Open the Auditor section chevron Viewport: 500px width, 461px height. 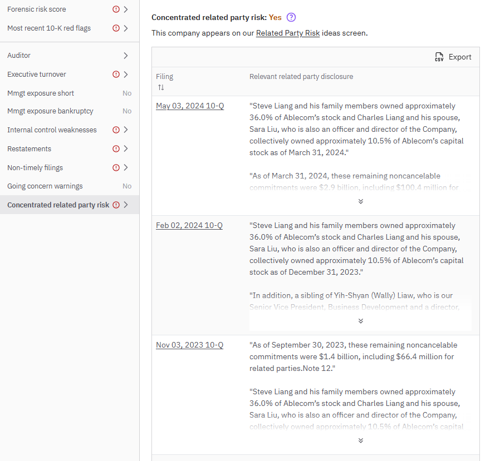point(126,56)
